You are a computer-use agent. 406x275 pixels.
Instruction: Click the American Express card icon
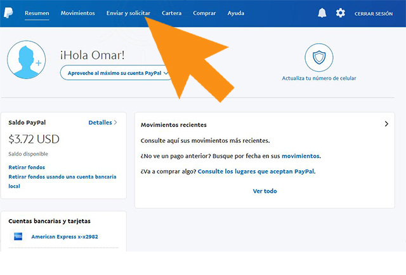pos(18,236)
